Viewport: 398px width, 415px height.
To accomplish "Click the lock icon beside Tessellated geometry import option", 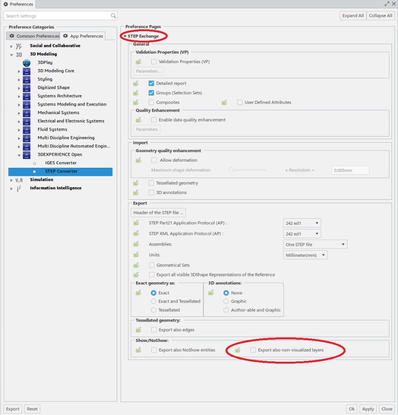I will point(136,183).
